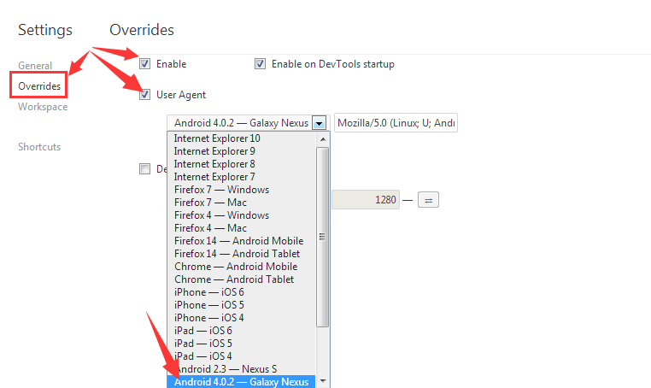Select Firefox 14 — Android Tablet
651x388 pixels.
(241, 254)
